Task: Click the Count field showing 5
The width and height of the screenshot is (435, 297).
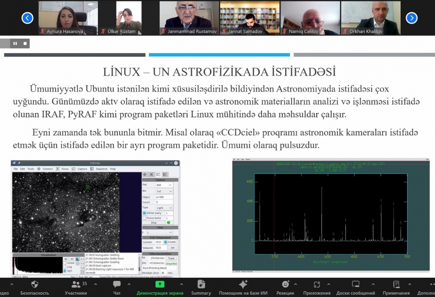Action: [164, 202]
